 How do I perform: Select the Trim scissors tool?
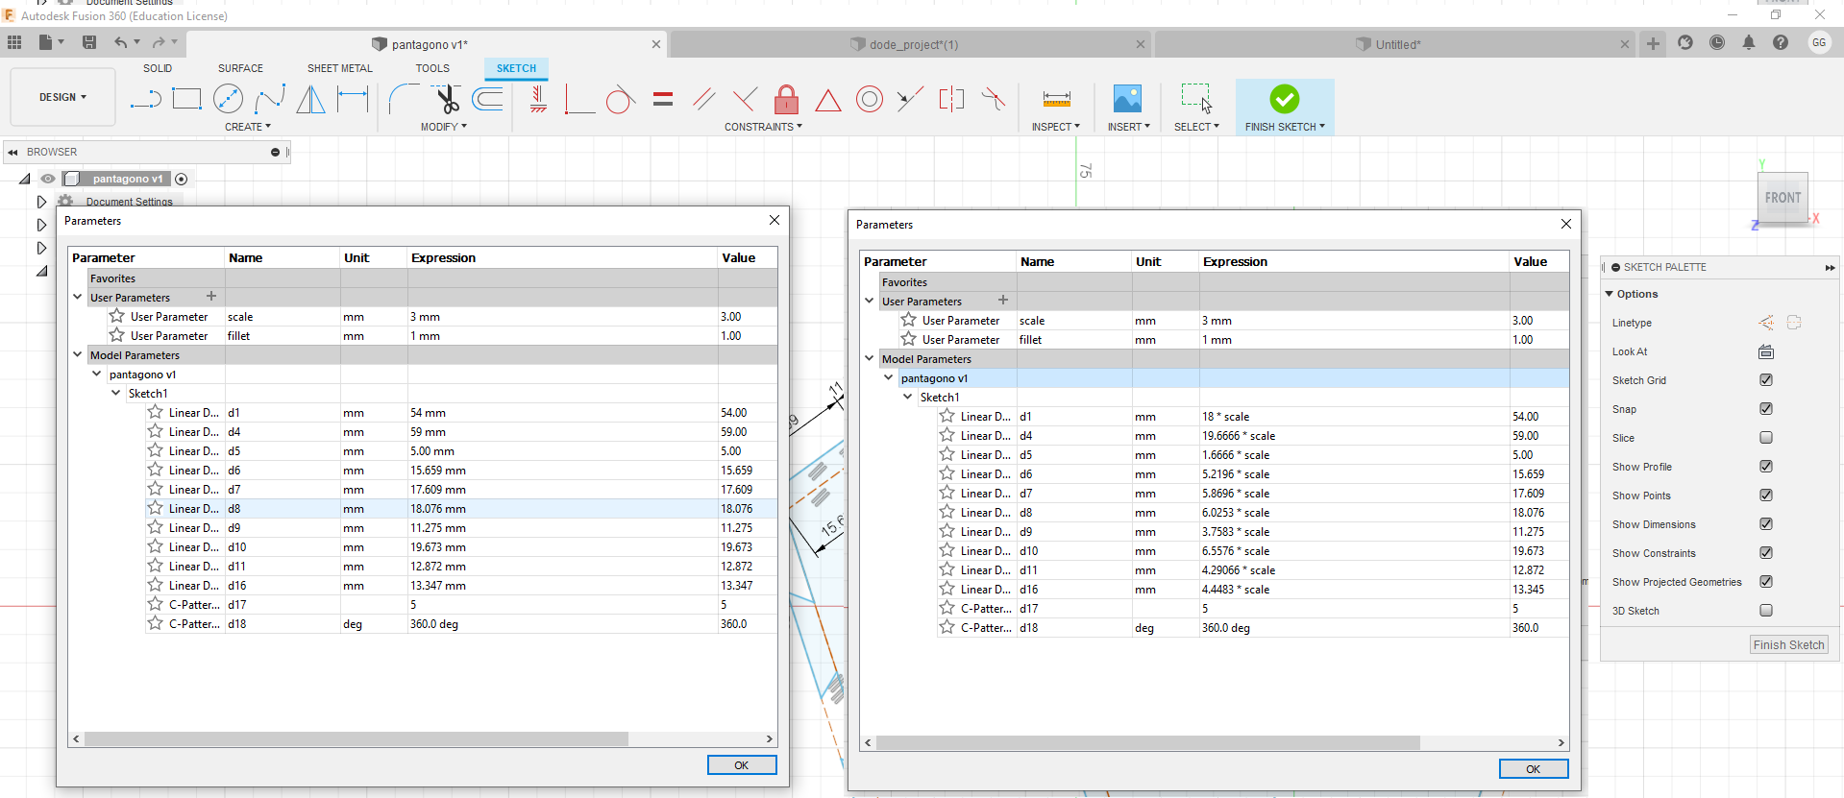click(446, 99)
